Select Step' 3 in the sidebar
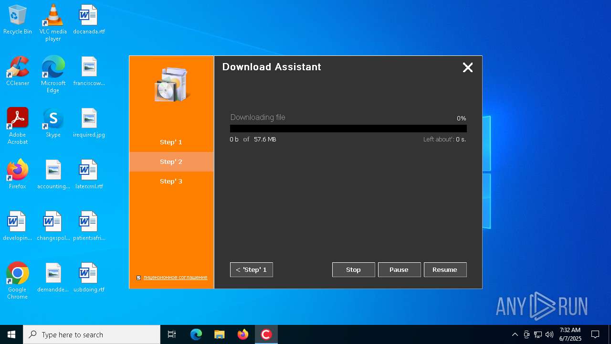Viewport: 611px width, 344px height. [x=171, y=182]
